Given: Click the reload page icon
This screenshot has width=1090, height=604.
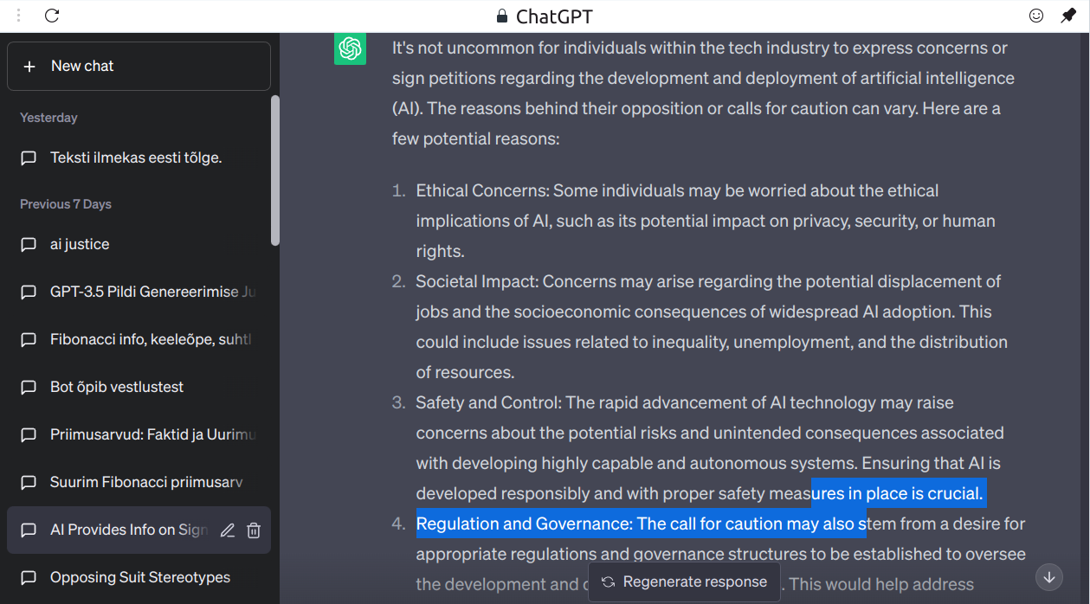Looking at the screenshot, I should 52,16.
